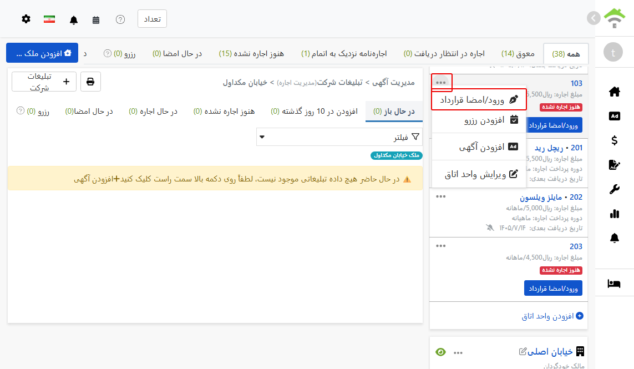Open three-dots menu for خیابان اصلی

tap(458, 353)
